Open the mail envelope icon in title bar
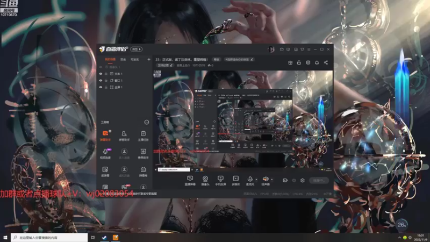This screenshot has width=430, height=242. tap(282, 49)
